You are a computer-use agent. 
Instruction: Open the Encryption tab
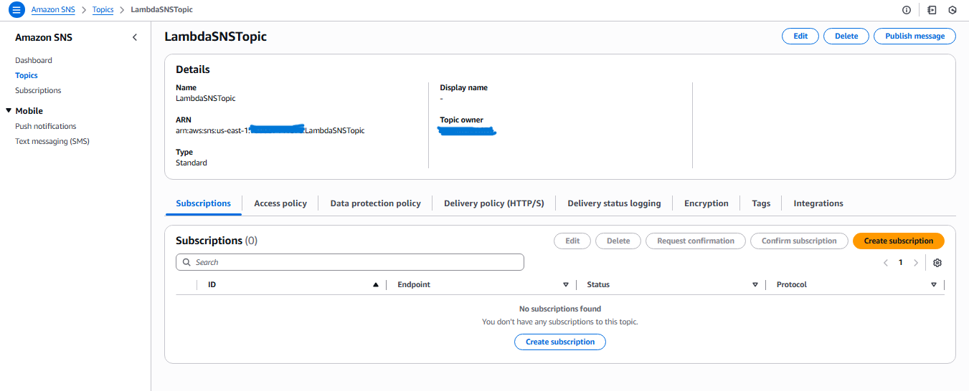point(706,203)
